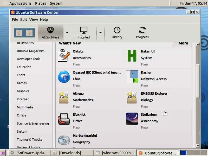208x156 pixels.
Task: Open the File menu
Action: coord(15,19)
